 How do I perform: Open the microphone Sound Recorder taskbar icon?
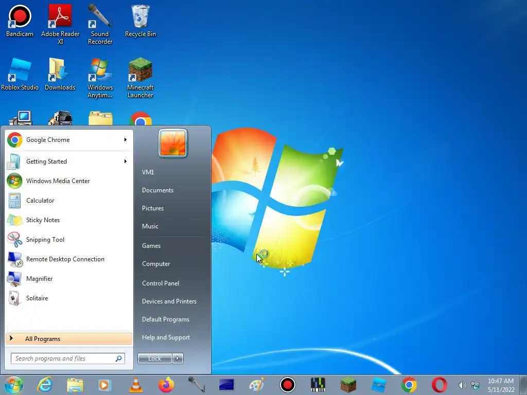tap(196, 385)
